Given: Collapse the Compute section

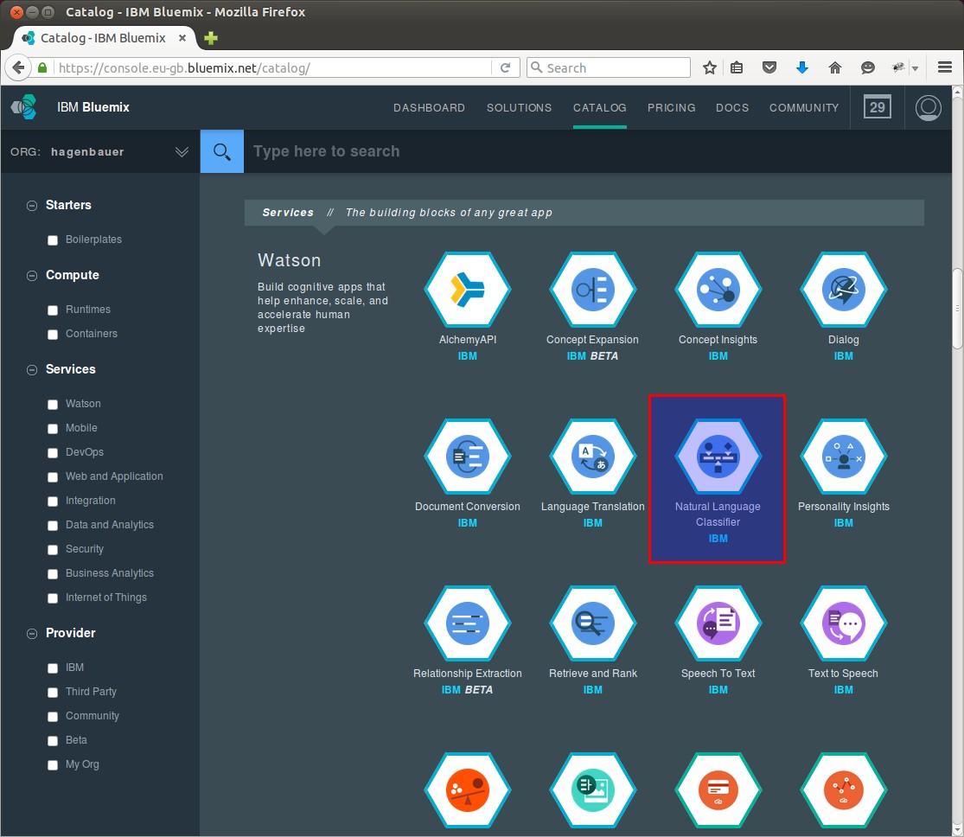Looking at the screenshot, I should (32, 276).
